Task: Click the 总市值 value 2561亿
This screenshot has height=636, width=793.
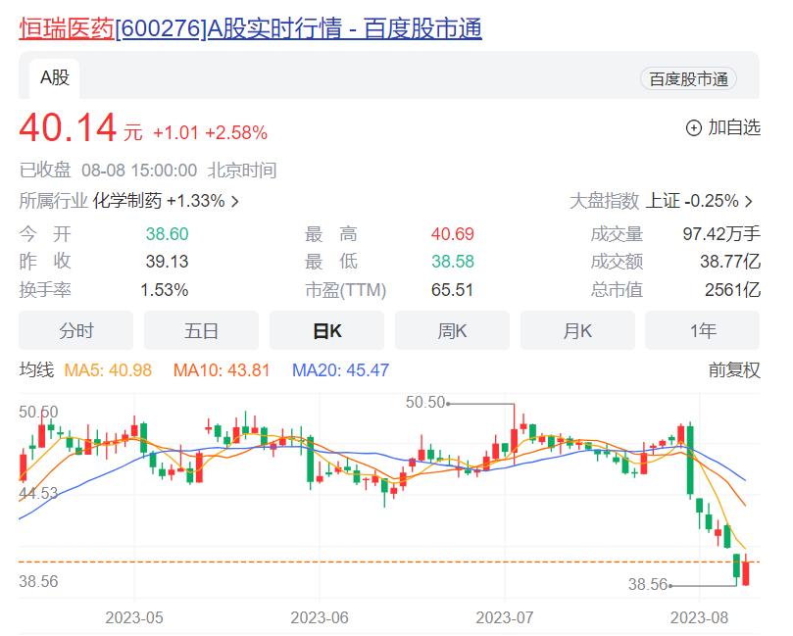Action: click(732, 290)
